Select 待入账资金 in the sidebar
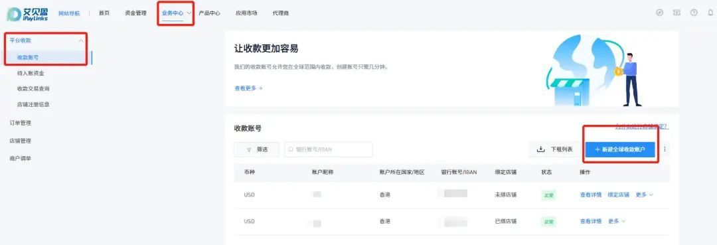 click(31, 73)
